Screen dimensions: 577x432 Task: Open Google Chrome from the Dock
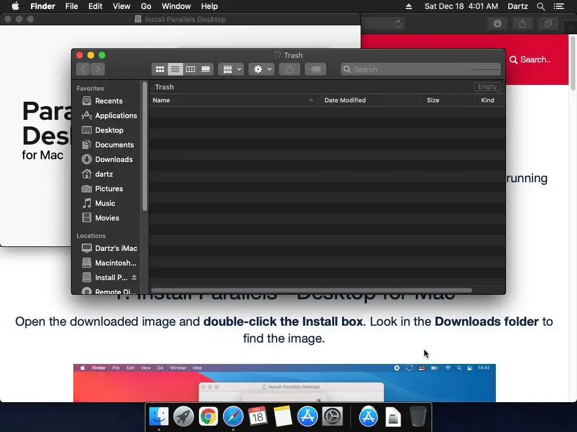[x=208, y=417]
